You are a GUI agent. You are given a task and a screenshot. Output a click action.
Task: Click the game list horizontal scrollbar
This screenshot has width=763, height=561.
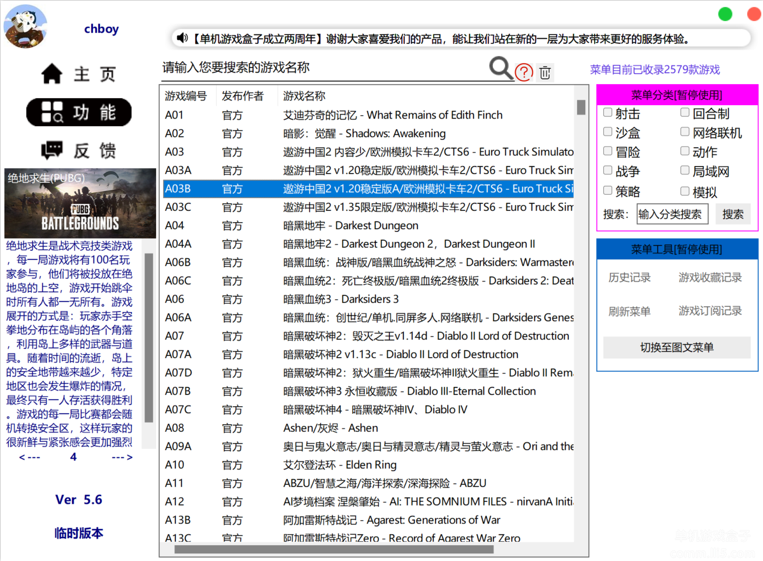click(x=334, y=549)
